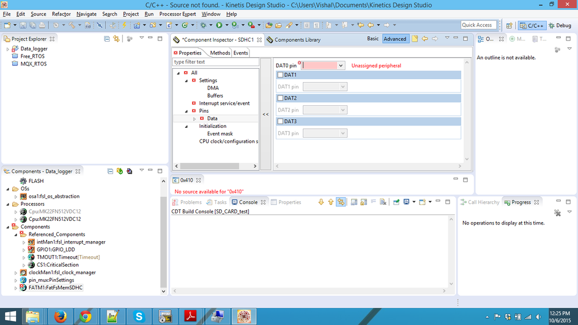The image size is (578, 325).
Task: Enable the DAT1 checkbox
Action: (x=280, y=75)
